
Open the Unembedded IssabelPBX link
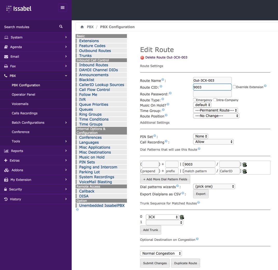click(102, 206)
